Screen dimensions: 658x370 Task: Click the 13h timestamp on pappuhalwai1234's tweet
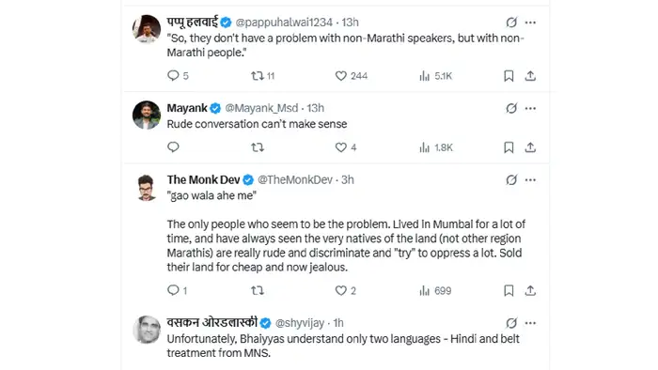tap(350, 23)
